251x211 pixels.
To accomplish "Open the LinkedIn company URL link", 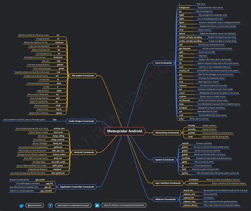I will pyautogui.click(x=124, y=205).
